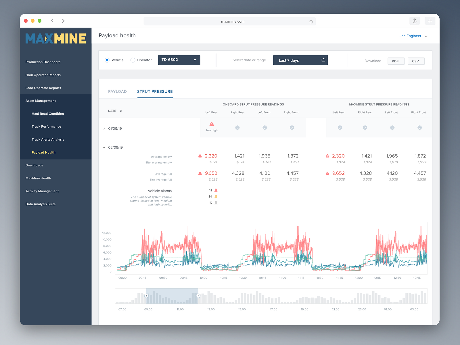Image resolution: width=460 pixels, height=345 pixels.
Task: Download report as PDF
Action: click(396, 61)
